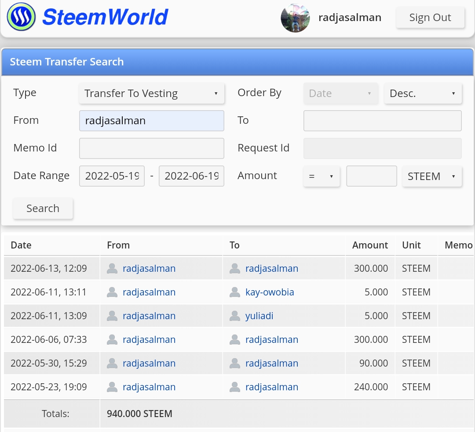The image size is (475, 432).
Task: Open radjasalman profile avatar picture
Action: tap(296, 18)
